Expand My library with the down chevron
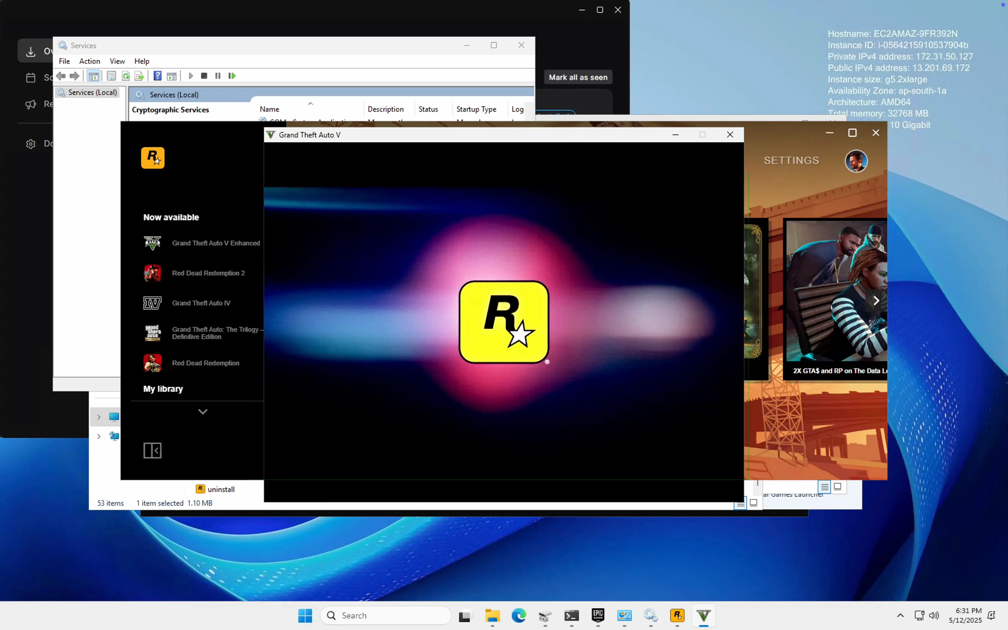The height and width of the screenshot is (630, 1008). click(x=202, y=412)
